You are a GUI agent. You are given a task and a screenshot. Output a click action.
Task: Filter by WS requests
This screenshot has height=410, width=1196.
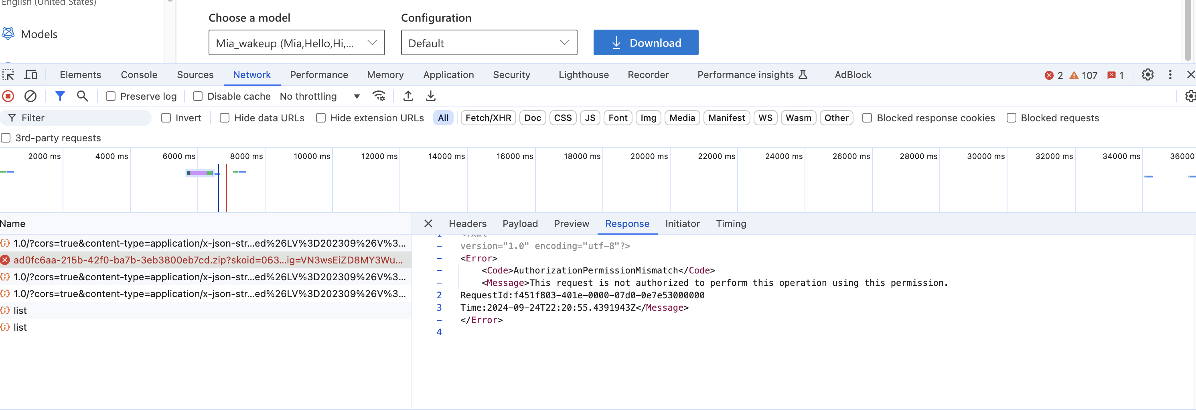765,118
